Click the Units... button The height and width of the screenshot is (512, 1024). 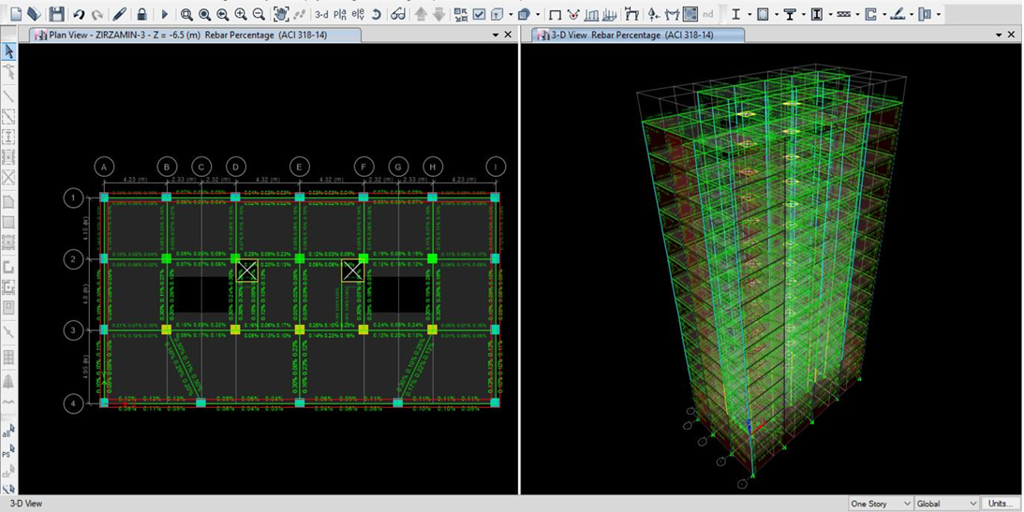(1001, 504)
